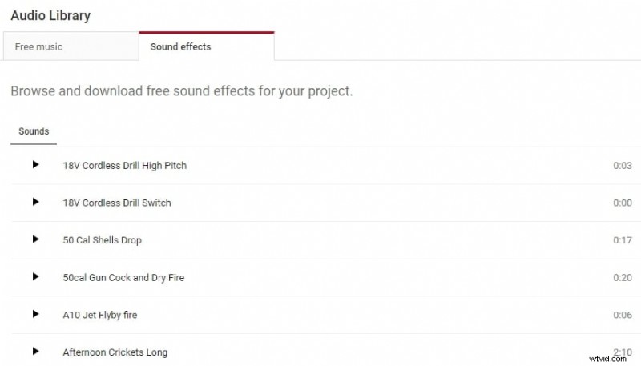Play the 18V Cordless Drill High Pitch sound
641x366 pixels.
point(35,165)
